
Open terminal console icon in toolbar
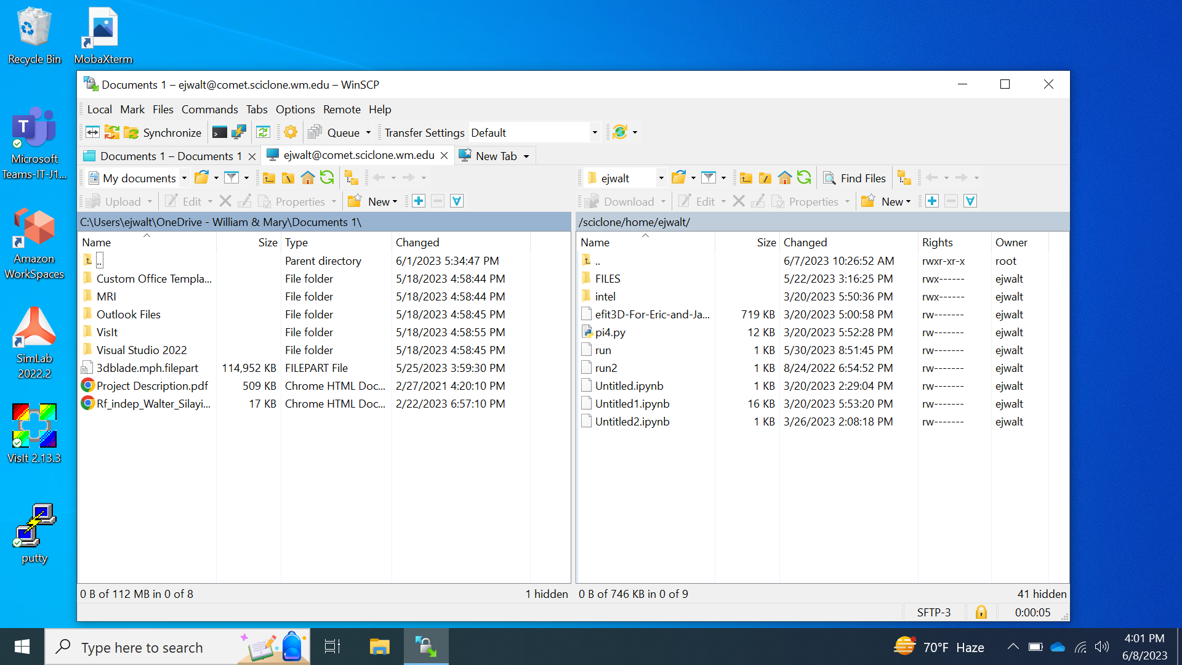tap(220, 132)
